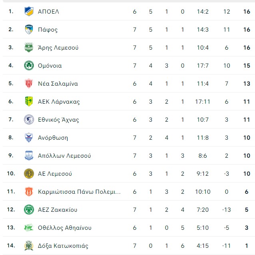Select the Ομόνοια clover badge icon

(x=29, y=66)
